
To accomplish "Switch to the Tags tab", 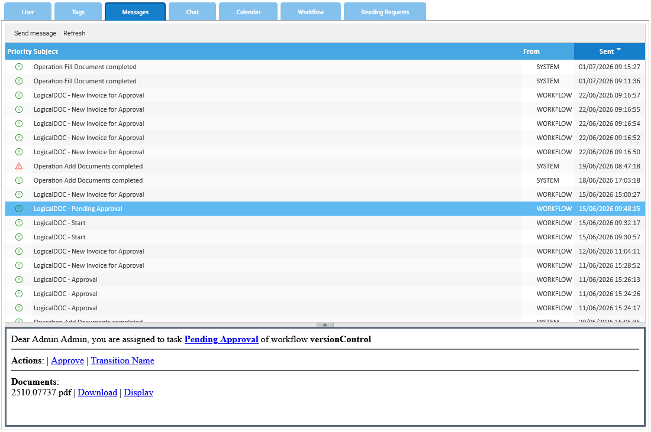I will click(78, 12).
